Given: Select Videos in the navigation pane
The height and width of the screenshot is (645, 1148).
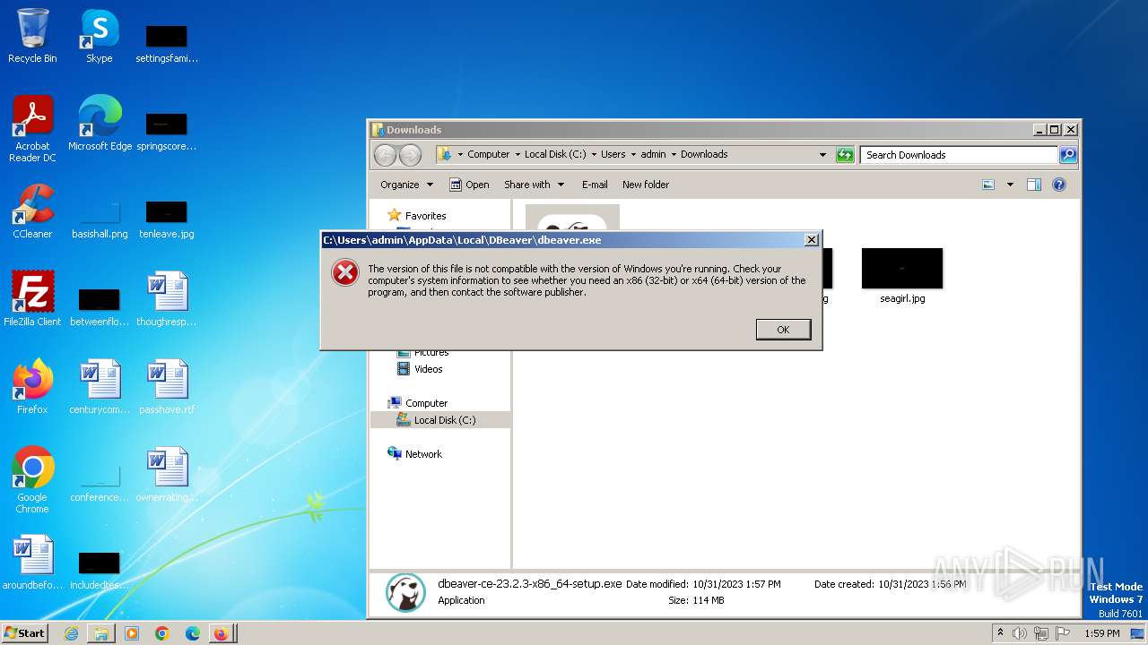Looking at the screenshot, I should 428,369.
